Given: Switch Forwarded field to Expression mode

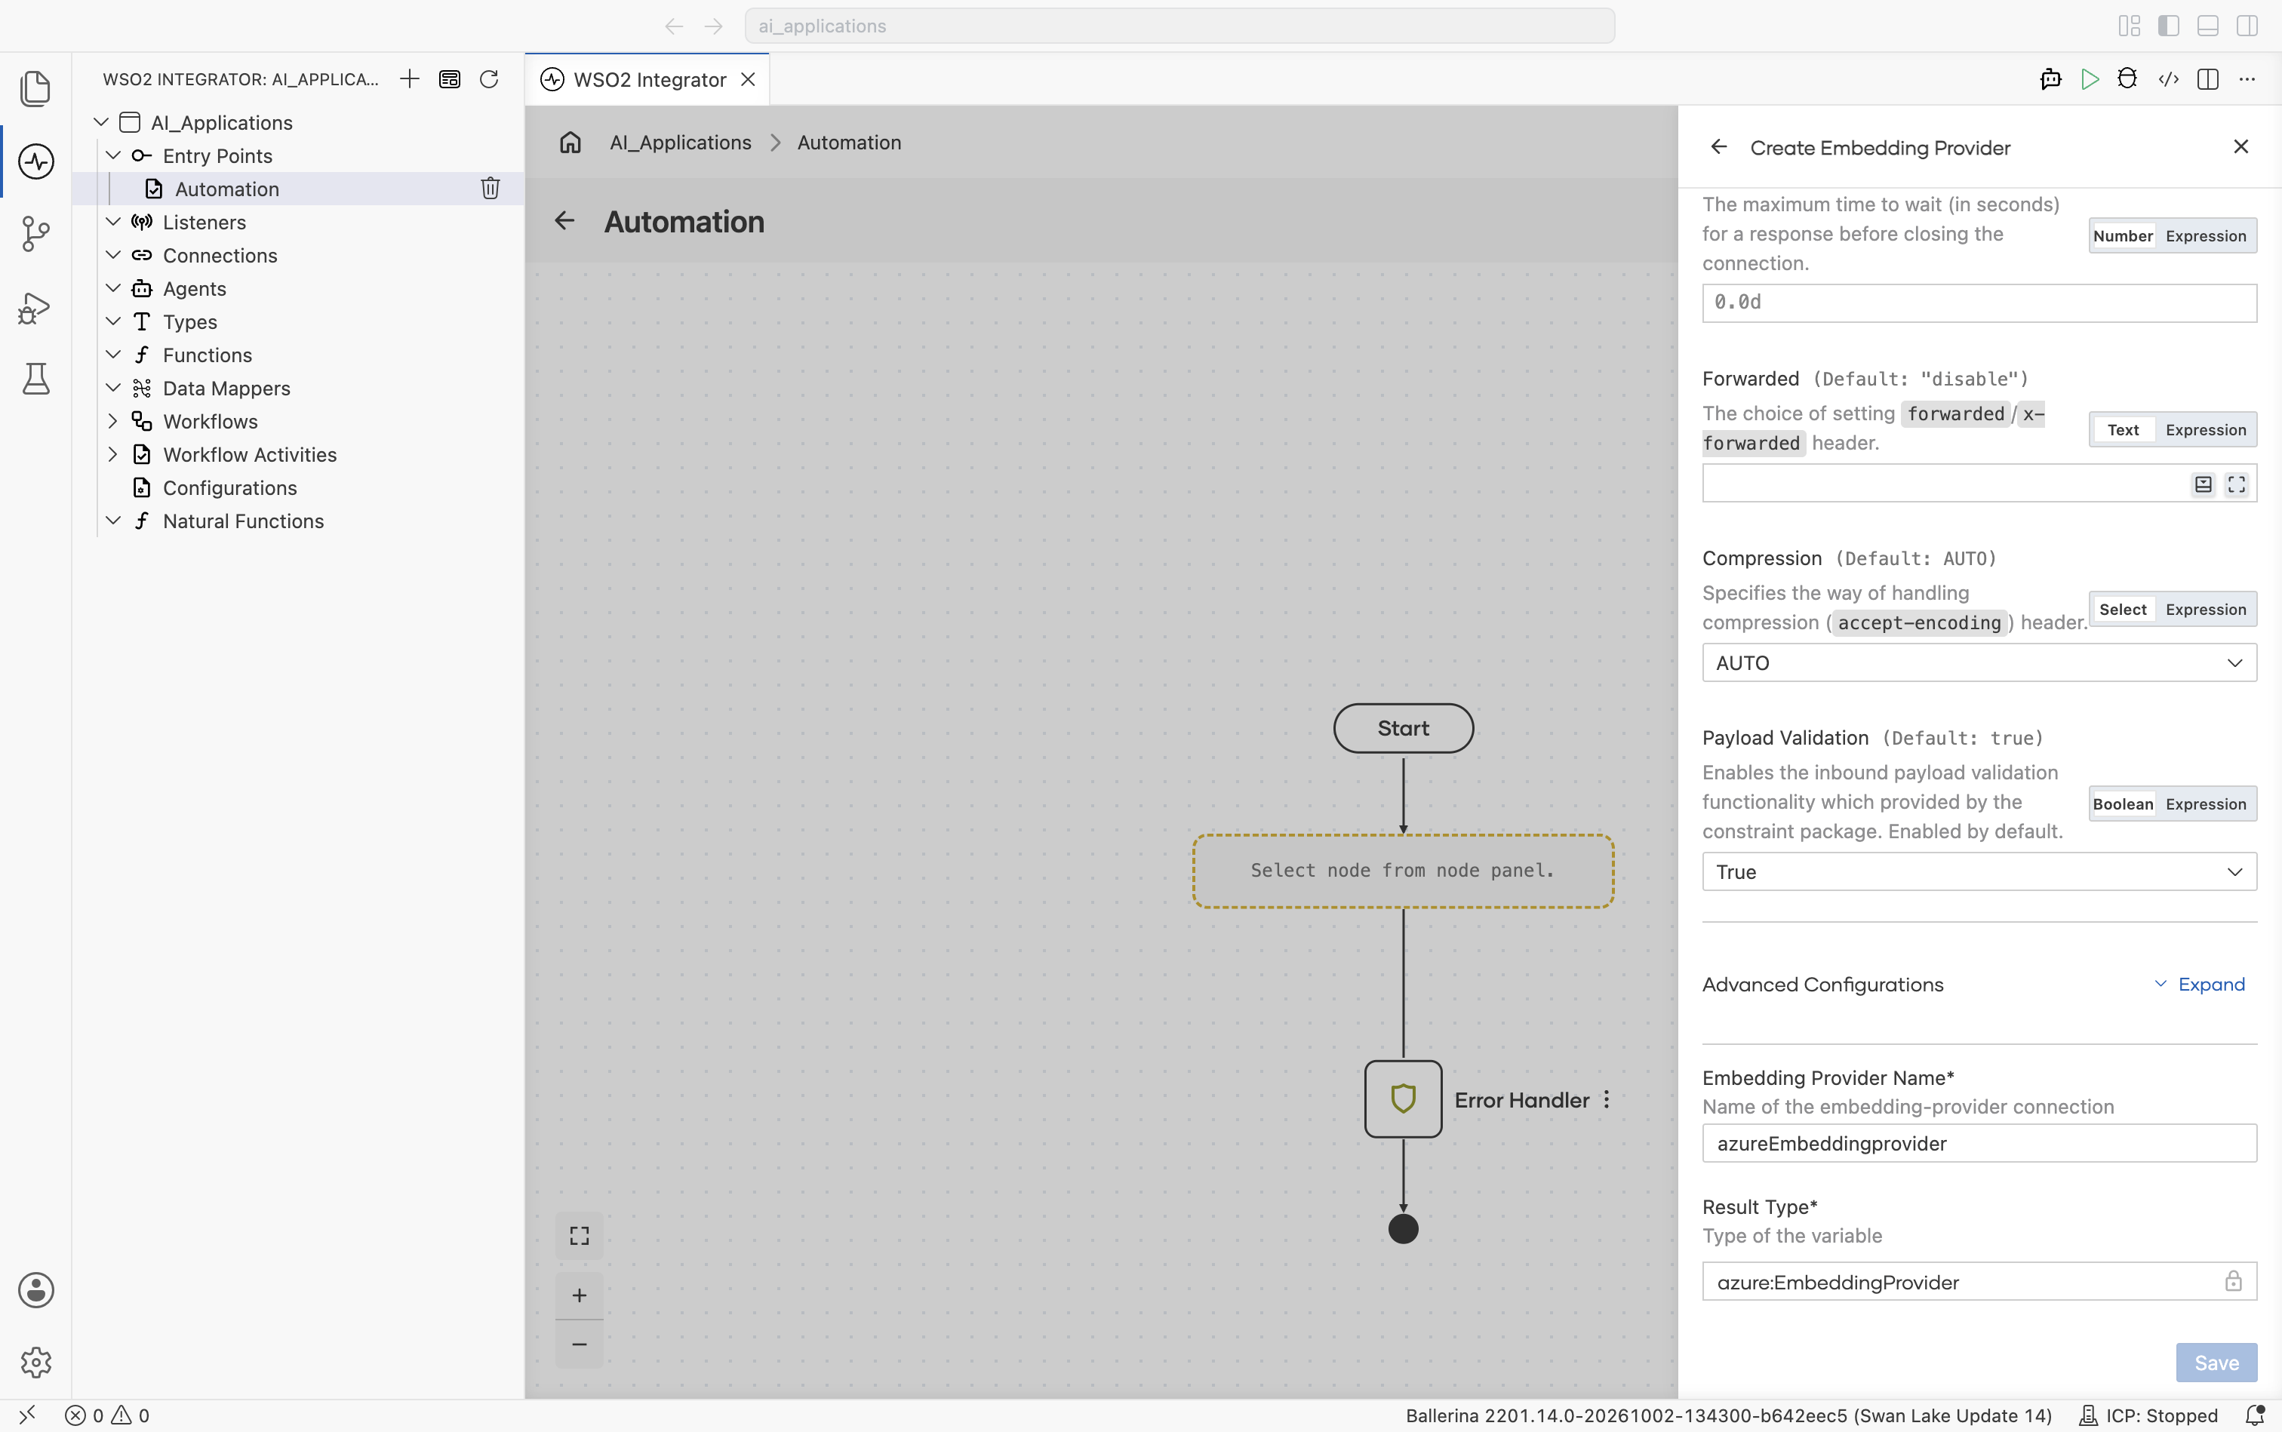Looking at the screenshot, I should click(x=2205, y=430).
